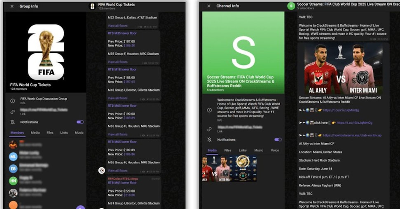Click text Stadium: Hard Rock Stadium
Viewport: 400px width, 209px height.
click(319, 160)
